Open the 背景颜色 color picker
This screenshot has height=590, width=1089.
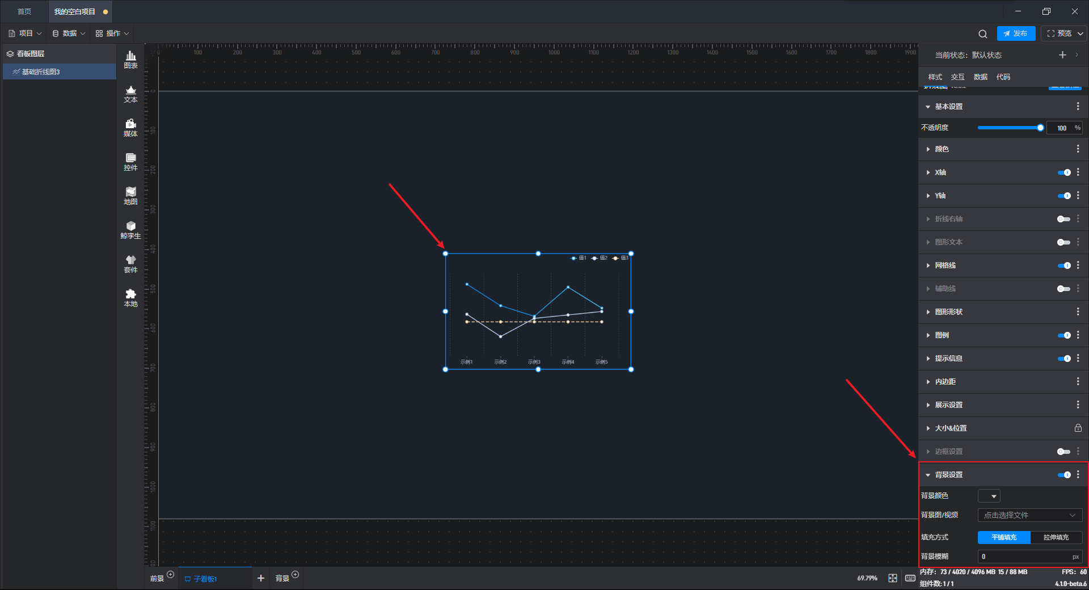(x=989, y=496)
